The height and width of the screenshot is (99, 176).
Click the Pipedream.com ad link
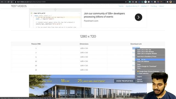[91, 21]
